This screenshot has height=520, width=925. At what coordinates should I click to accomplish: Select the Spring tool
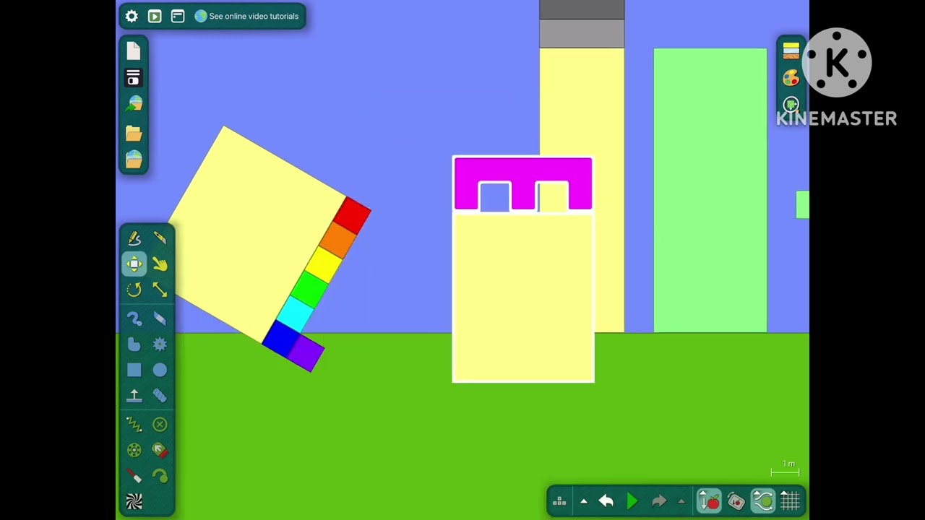(134, 425)
